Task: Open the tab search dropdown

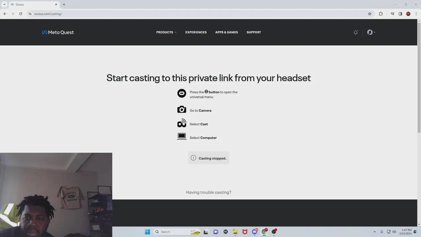Action: [4, 5]
